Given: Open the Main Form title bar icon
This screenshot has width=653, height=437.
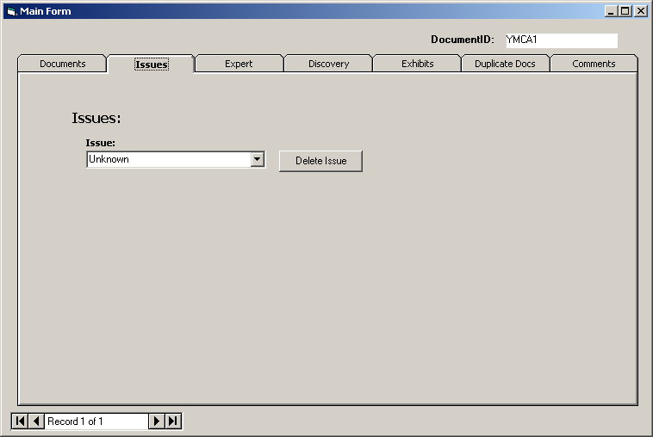Looking at the screenshot, I should [x=11, y=11].
